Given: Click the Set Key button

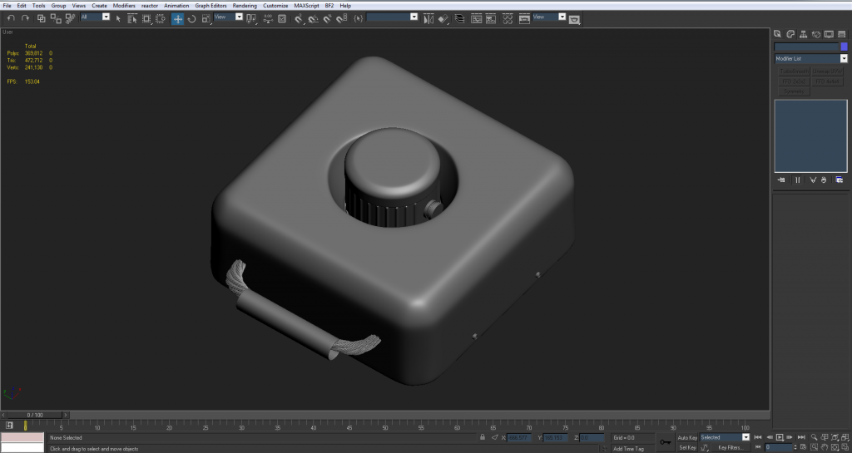Looking at the screenshot, I should tap(687, 447).
